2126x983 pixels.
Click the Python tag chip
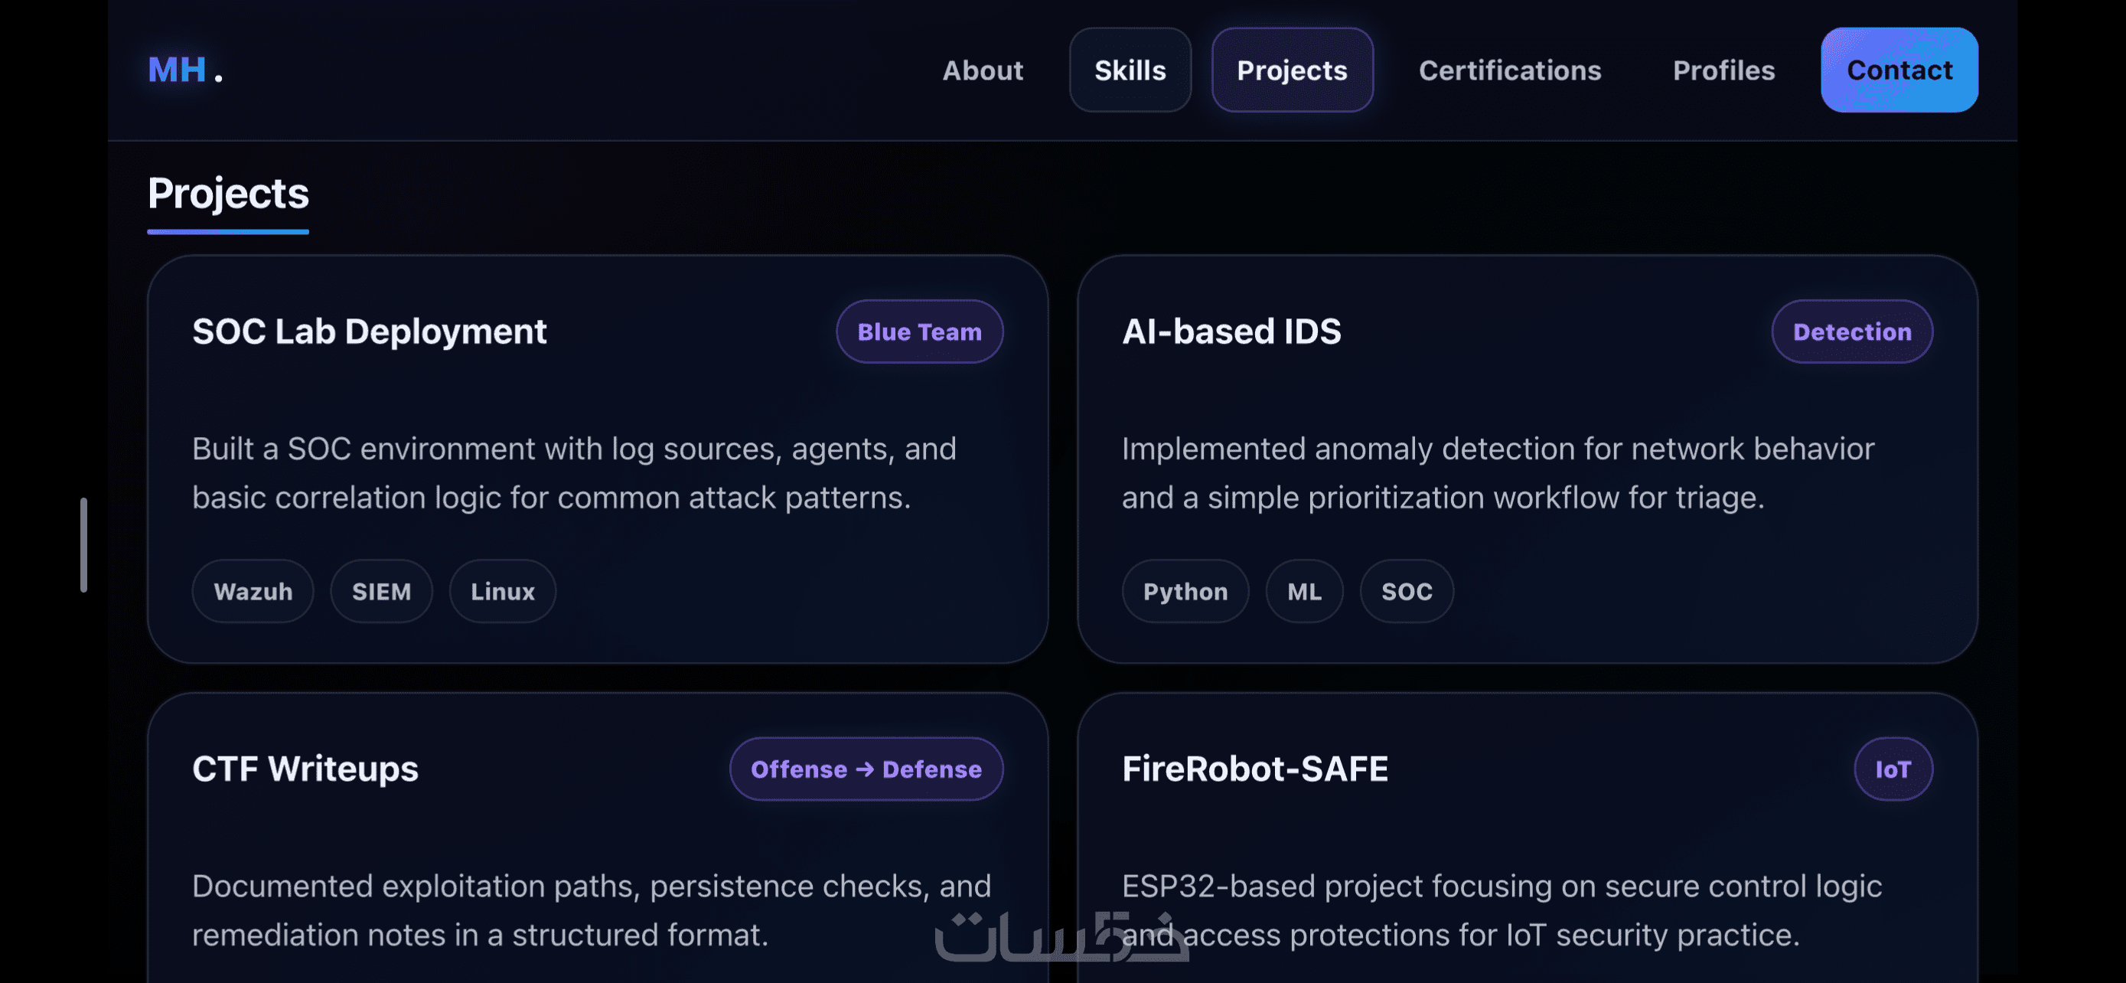pos(1185,591)
